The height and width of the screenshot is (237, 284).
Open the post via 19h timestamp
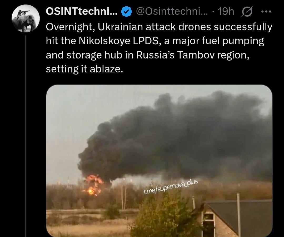[x=226, y=12]
